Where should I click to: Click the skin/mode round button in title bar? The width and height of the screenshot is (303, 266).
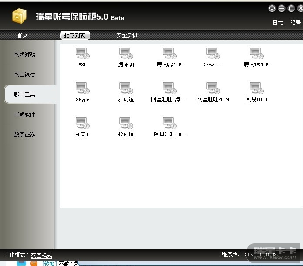click(x=272, y=8)
